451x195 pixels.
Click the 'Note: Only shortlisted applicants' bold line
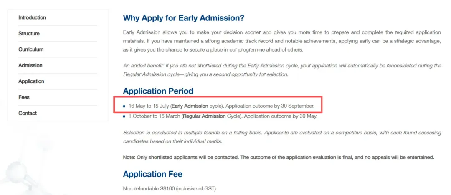(x=279, y=157)
